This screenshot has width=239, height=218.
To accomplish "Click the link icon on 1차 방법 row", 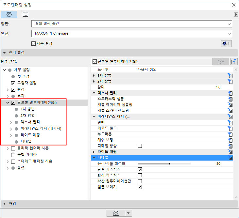I will pyautogui.click(x=230, y=75).
